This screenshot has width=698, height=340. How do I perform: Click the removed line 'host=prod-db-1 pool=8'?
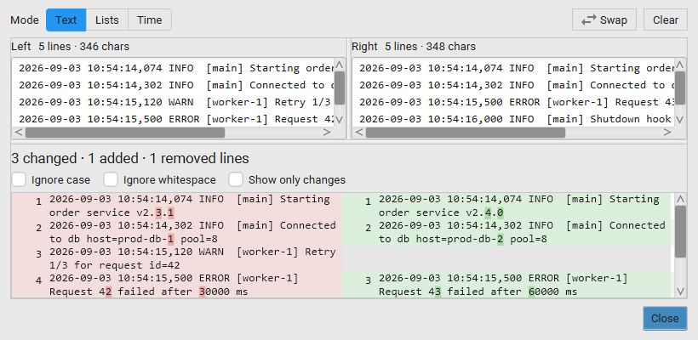click(x=152, y=239)
